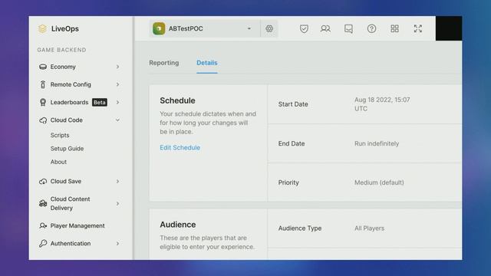Open About under Cloud Code

coord(58,162)
